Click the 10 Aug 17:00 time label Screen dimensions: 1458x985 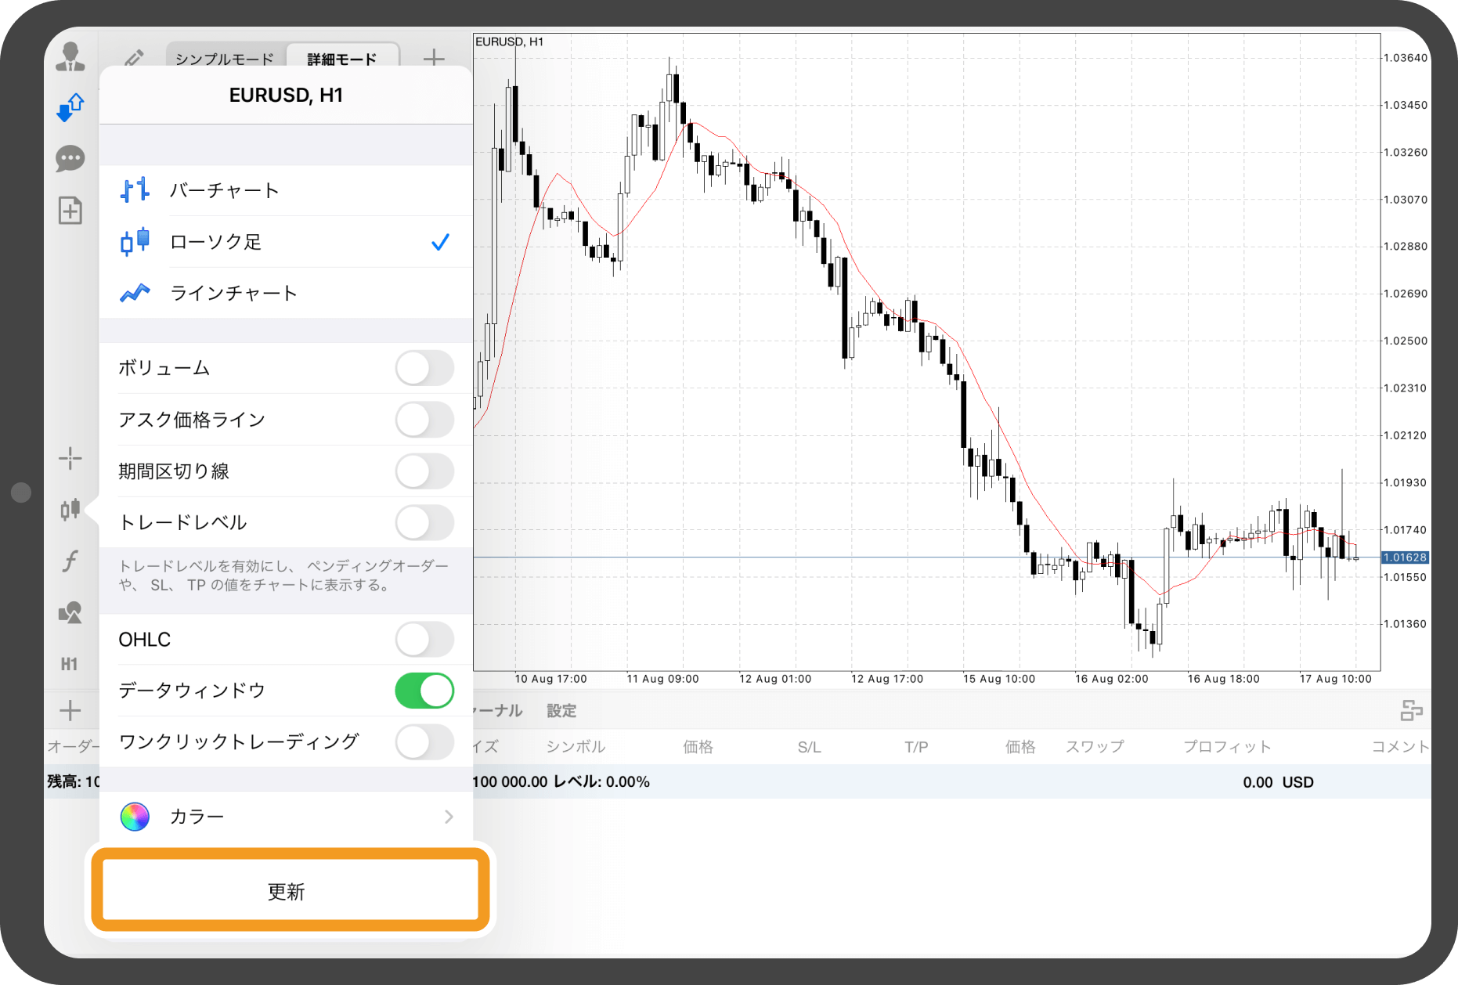click(550, 679)
